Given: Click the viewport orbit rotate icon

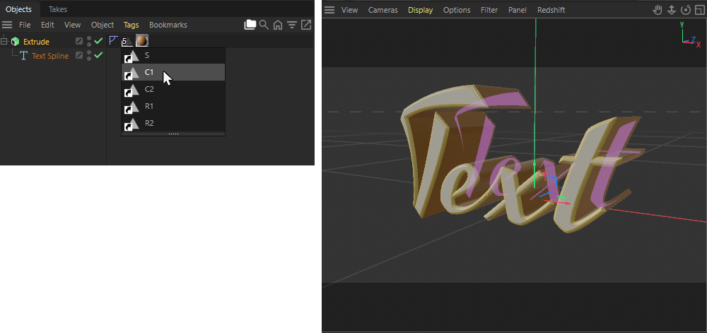Looking at the screenshot, I should (686, 10).
